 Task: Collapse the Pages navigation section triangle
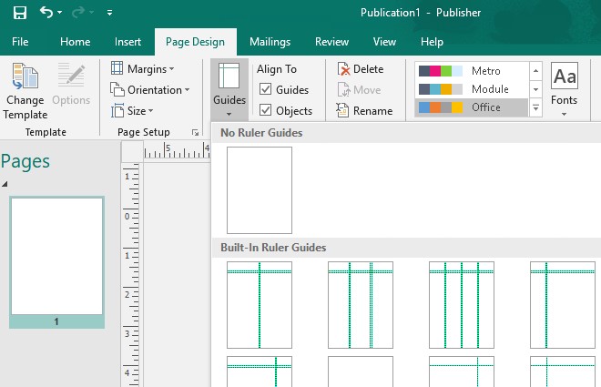pos(5,184)
